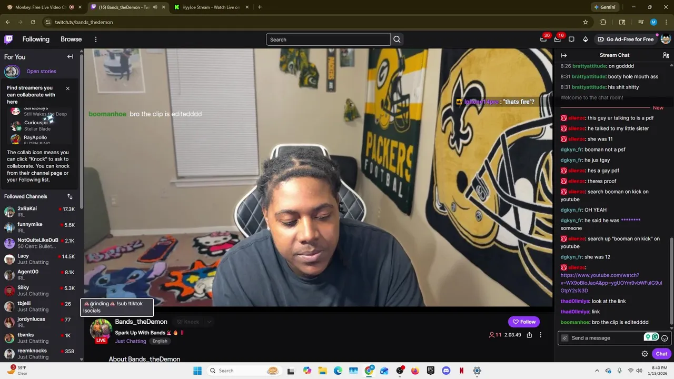Open the user profile avatar menu
The width and height of the screenshot is (674, 379).
[x=666, y=39]
